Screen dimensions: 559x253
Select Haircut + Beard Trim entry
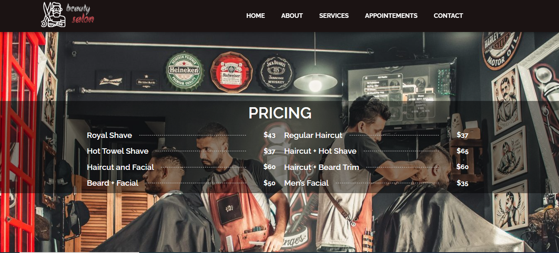click(322, 167)
